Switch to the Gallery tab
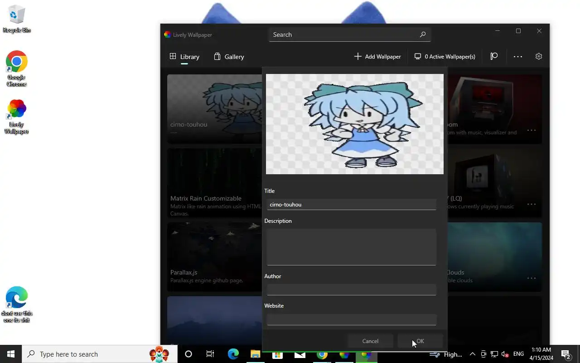This screenshot has width=580, height=363. 229,57
